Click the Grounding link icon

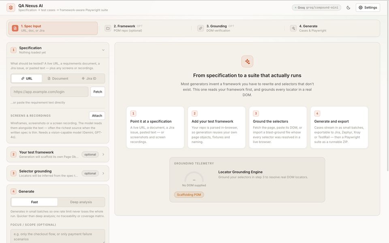(201, 28)
